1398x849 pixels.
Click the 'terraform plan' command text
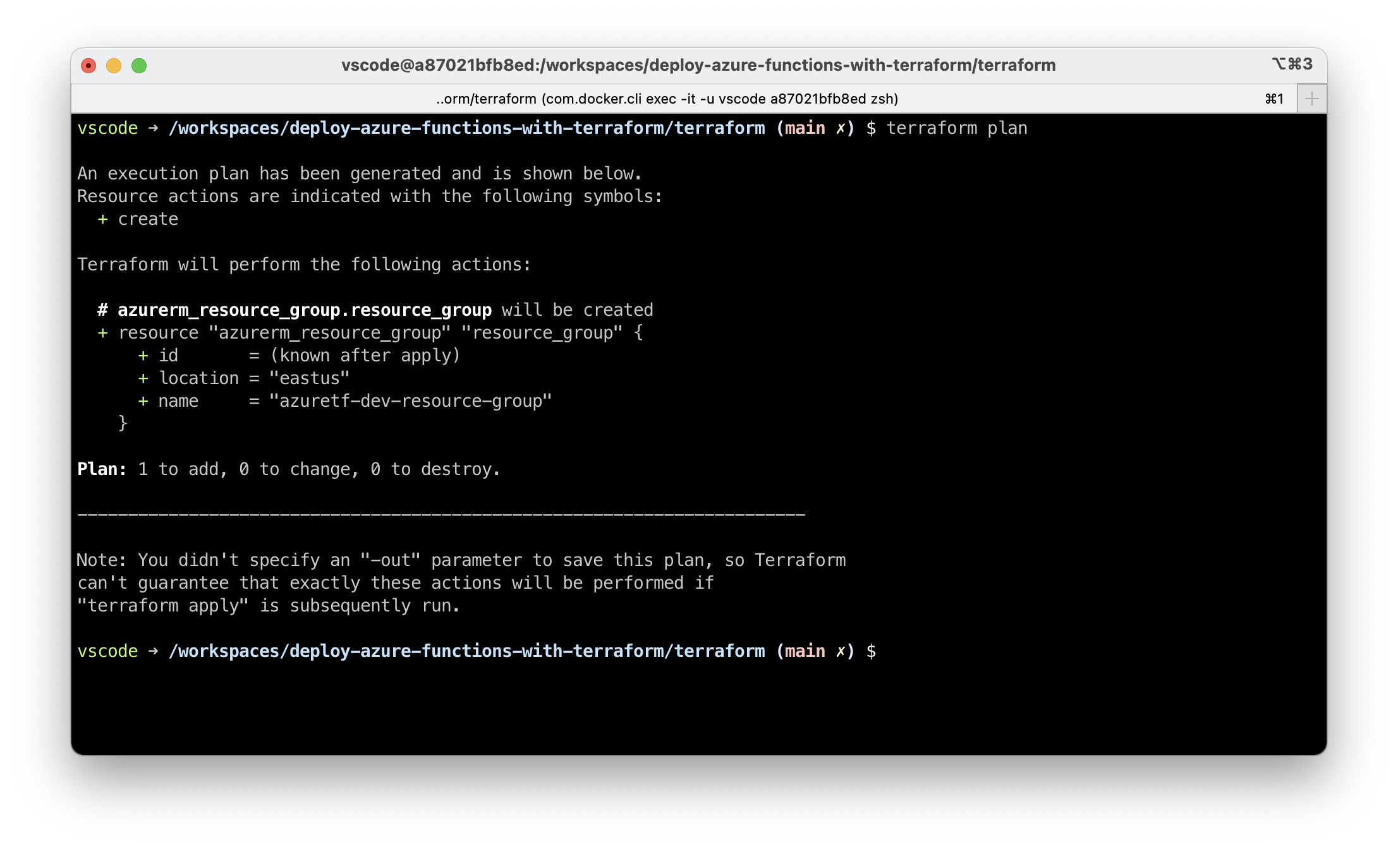point(957,128)
